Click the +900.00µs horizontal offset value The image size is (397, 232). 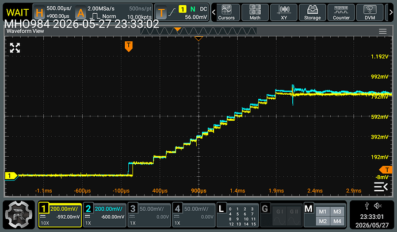(x=58, y=16)
